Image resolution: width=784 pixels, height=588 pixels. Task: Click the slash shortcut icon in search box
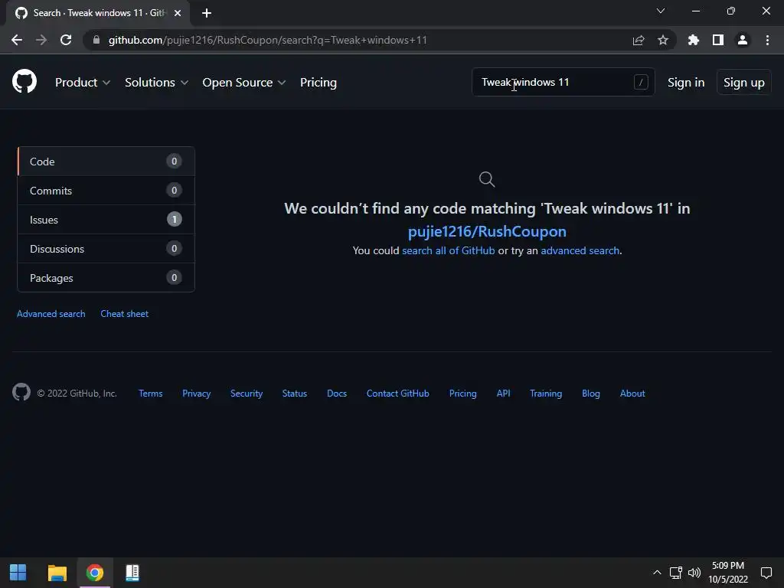pos(641,82)
